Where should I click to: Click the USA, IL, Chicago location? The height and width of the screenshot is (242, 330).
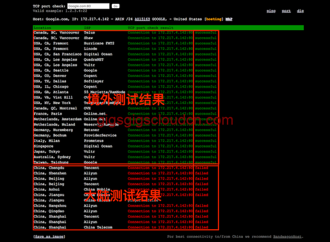tap(51, 87)
